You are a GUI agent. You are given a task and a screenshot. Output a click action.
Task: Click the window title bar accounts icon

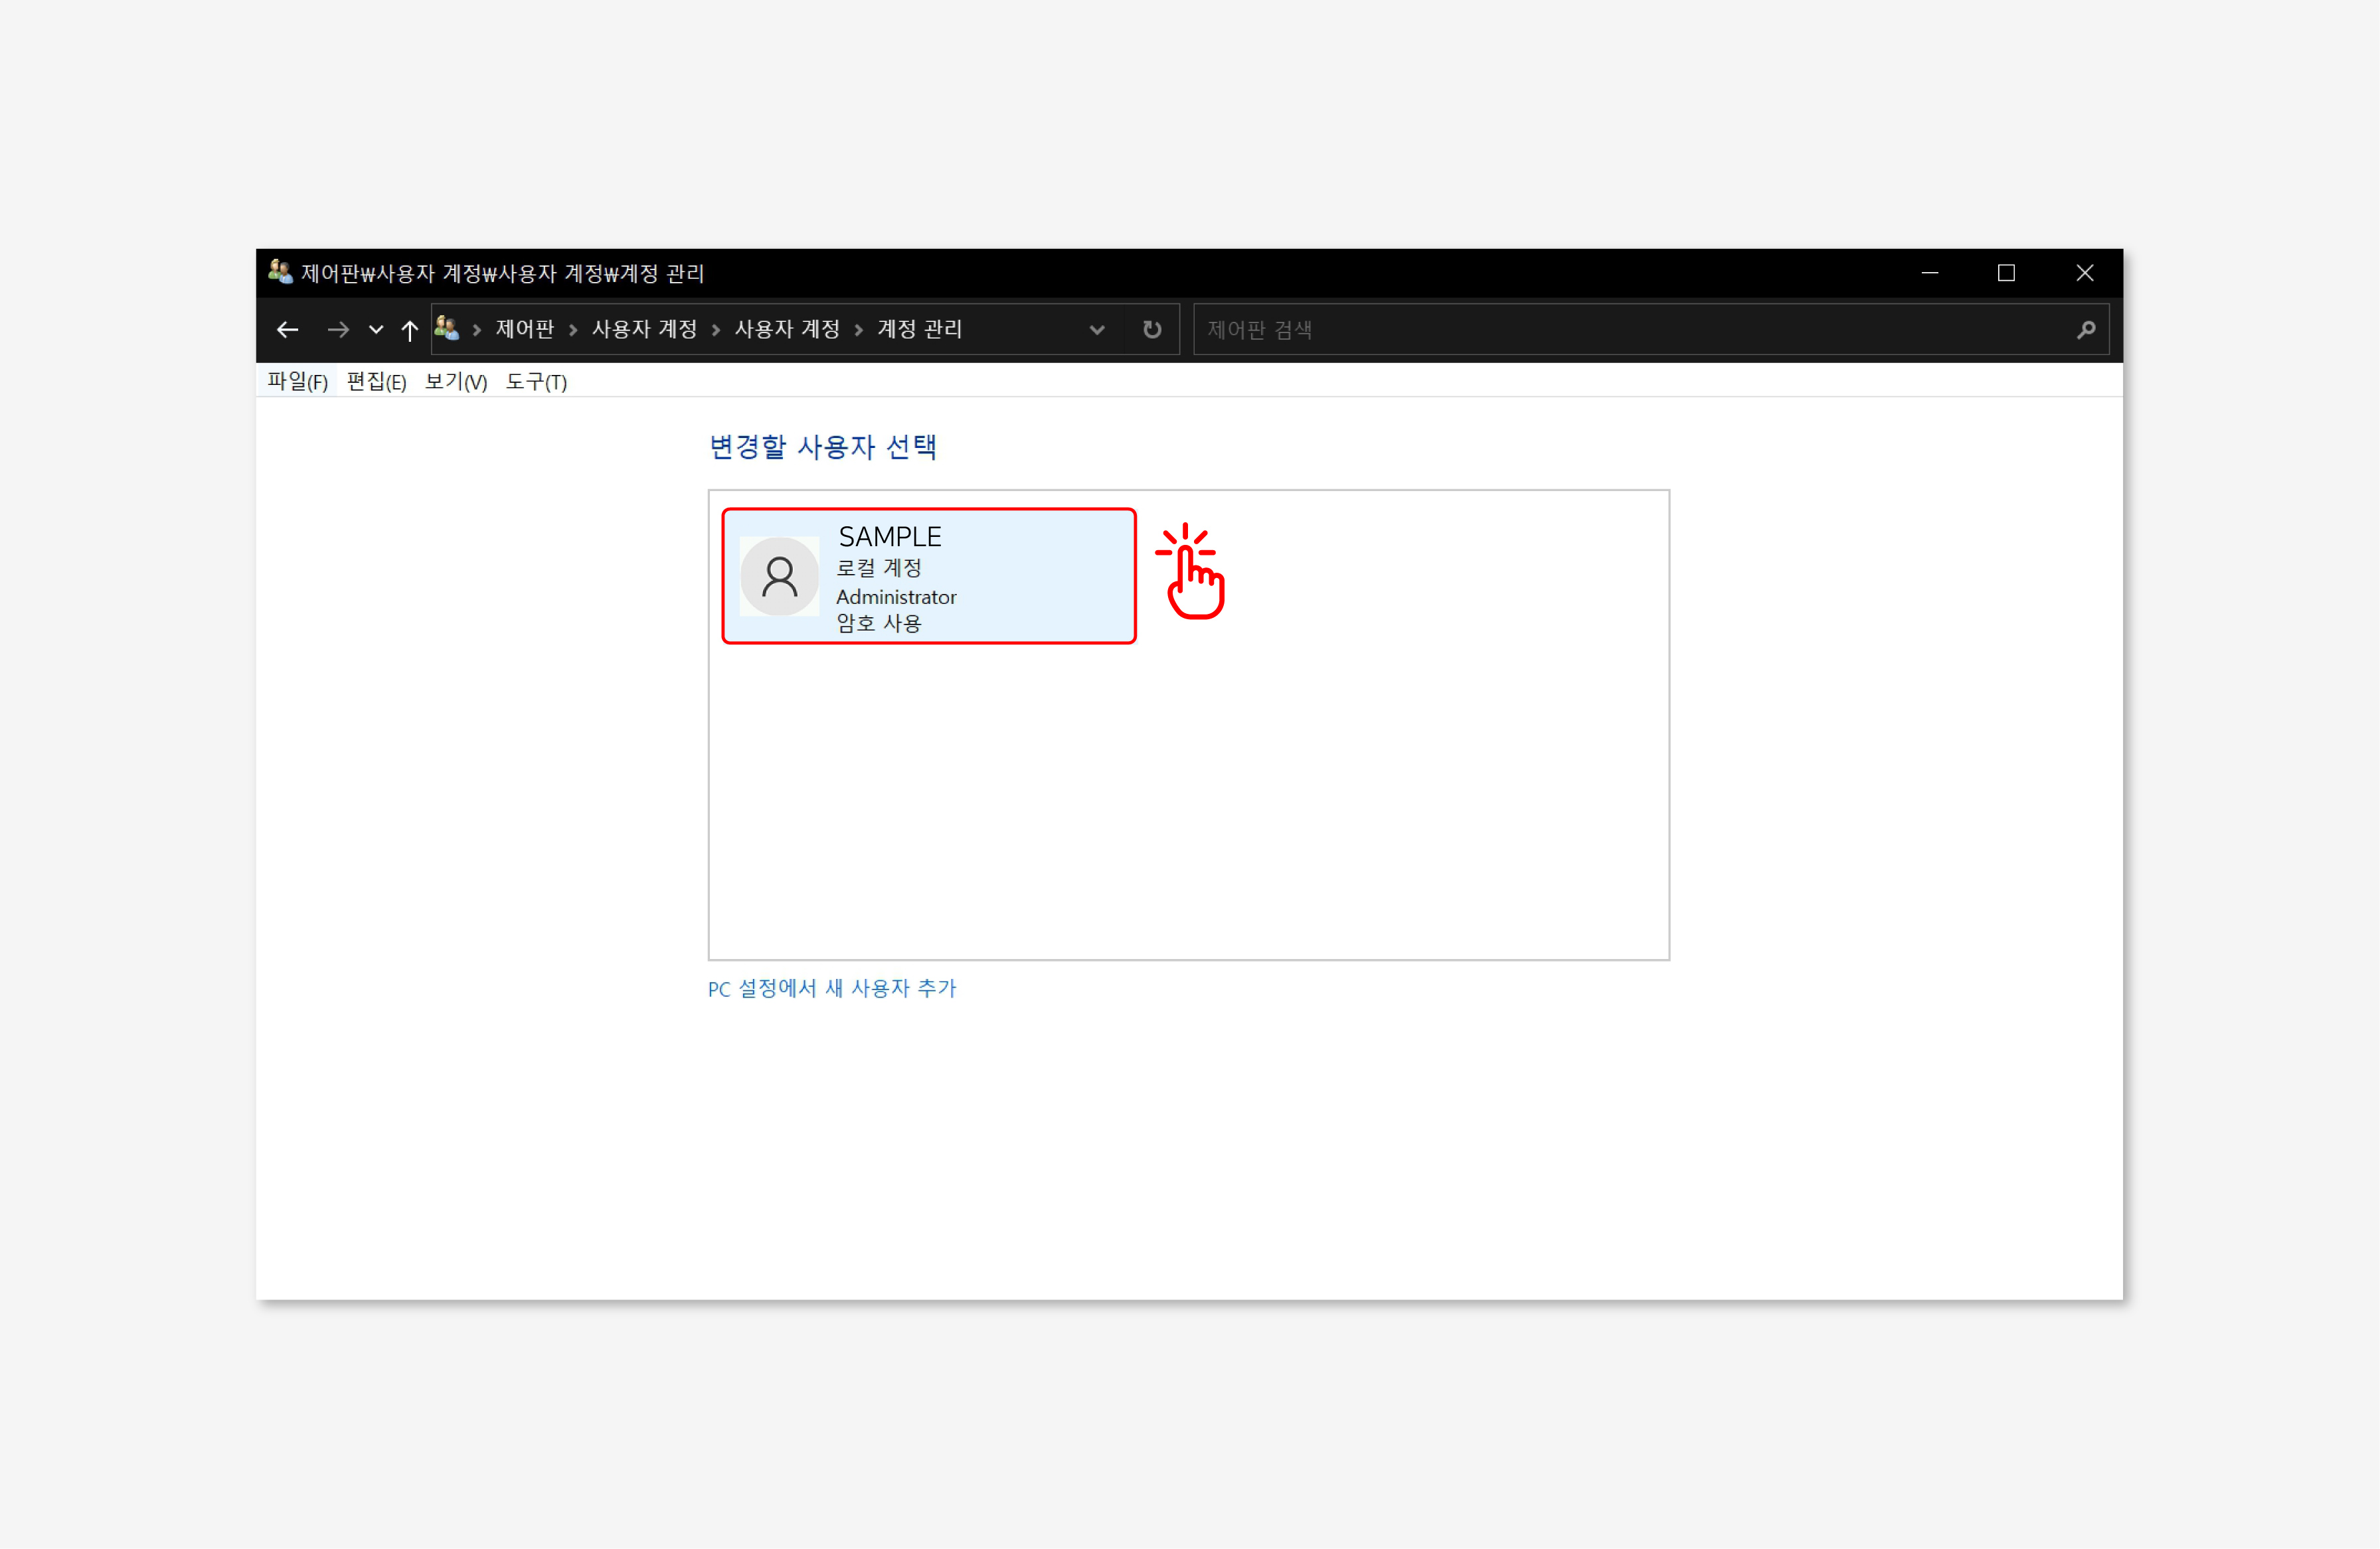point(280,273)
